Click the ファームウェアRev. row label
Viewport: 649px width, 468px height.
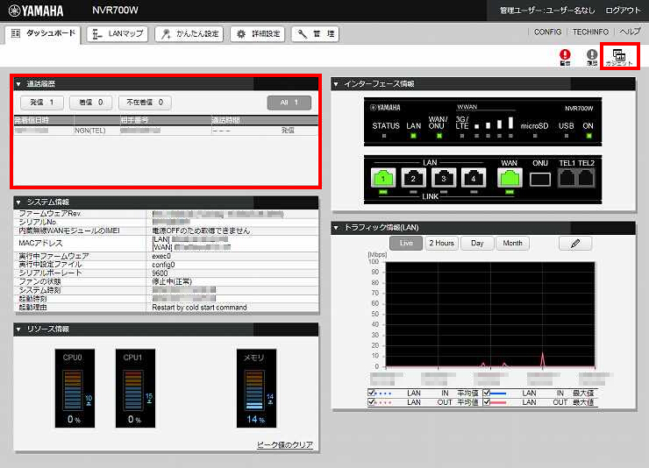tap(50, 214)
